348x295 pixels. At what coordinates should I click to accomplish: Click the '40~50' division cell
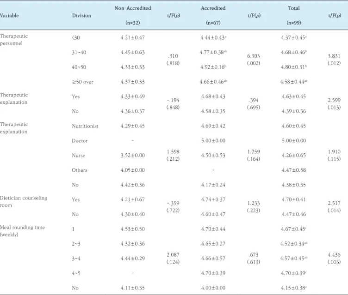click(79, 67)
